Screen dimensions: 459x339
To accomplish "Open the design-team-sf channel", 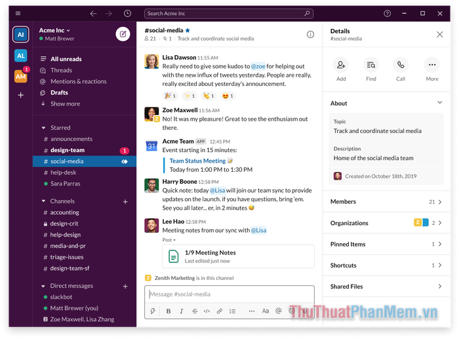I will pyautogui.click(x=70, y=268).
